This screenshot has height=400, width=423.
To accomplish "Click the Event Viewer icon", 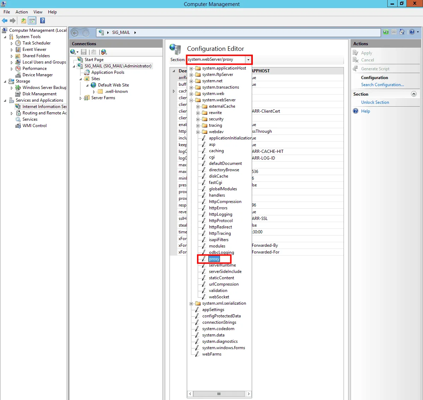I will click(18, 49).
